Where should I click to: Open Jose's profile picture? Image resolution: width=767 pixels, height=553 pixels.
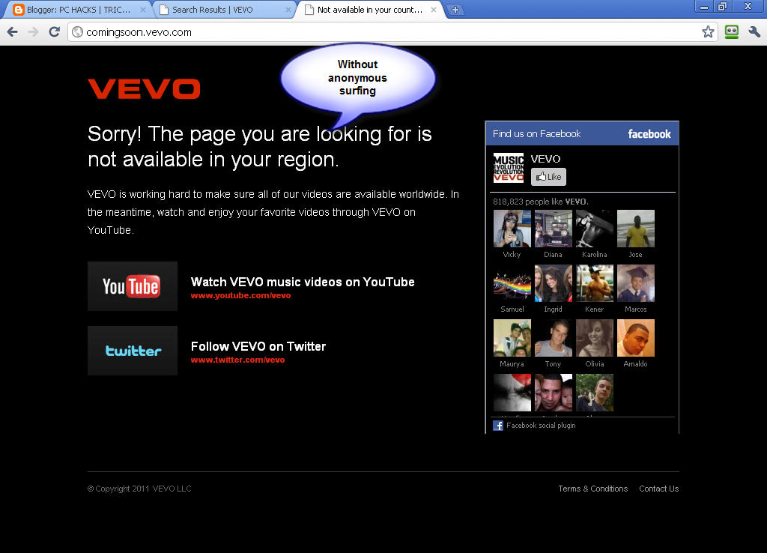click(x=635, y=229)
